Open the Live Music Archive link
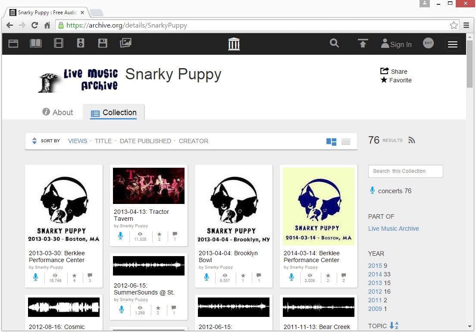Screen dimensions: 476x332 coord(393,229)
